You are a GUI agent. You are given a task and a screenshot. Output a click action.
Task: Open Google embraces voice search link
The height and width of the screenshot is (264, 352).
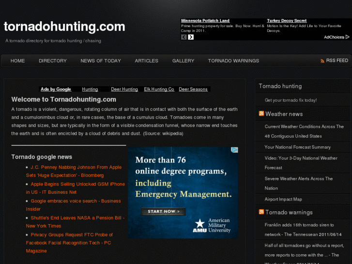[x=74, y=205]
